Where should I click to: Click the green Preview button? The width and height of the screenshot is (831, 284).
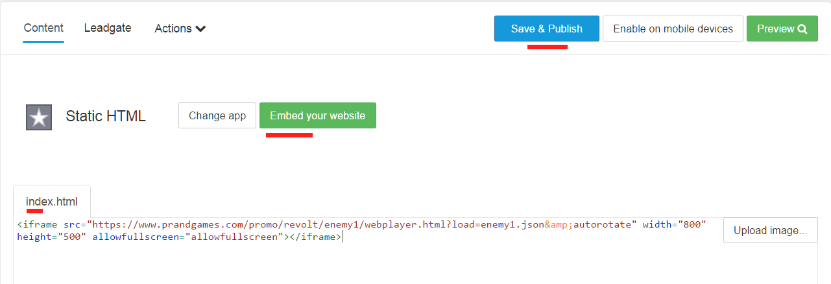[782, 29]
